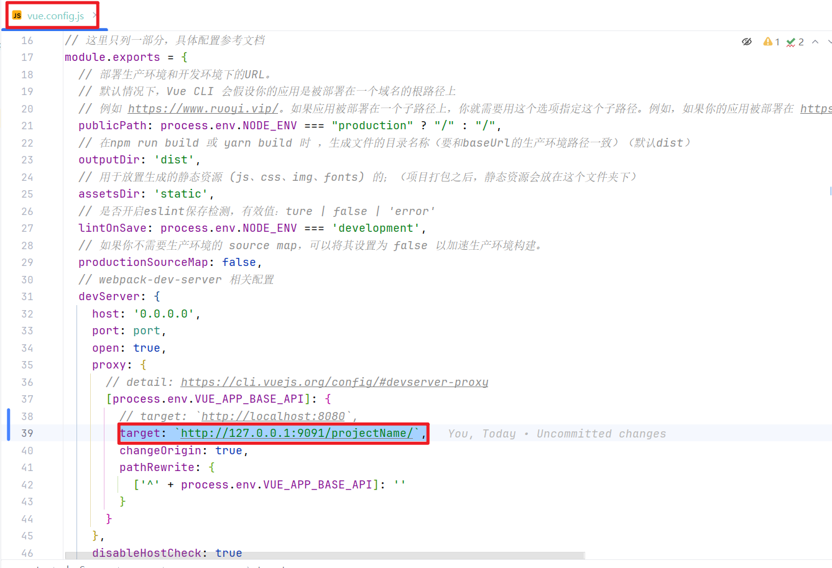Click the opening brace after proxy
832x568 pixels.
[x=143, y=365]
